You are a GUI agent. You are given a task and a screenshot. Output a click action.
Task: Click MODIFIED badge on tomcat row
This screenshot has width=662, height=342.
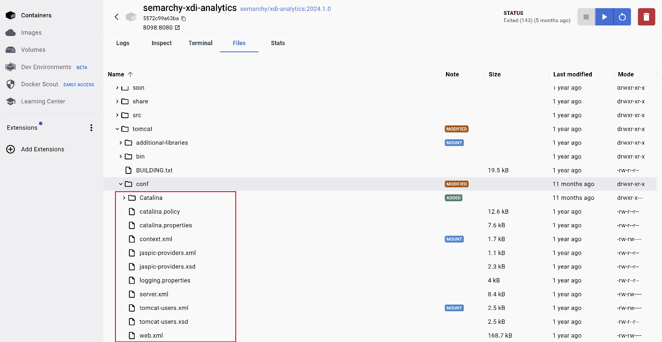coord(457,129)
